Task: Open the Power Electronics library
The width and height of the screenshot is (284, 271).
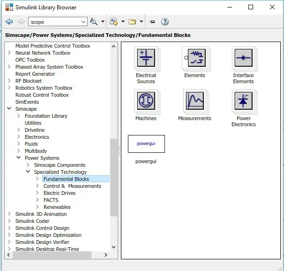Action: coord(243,101)
